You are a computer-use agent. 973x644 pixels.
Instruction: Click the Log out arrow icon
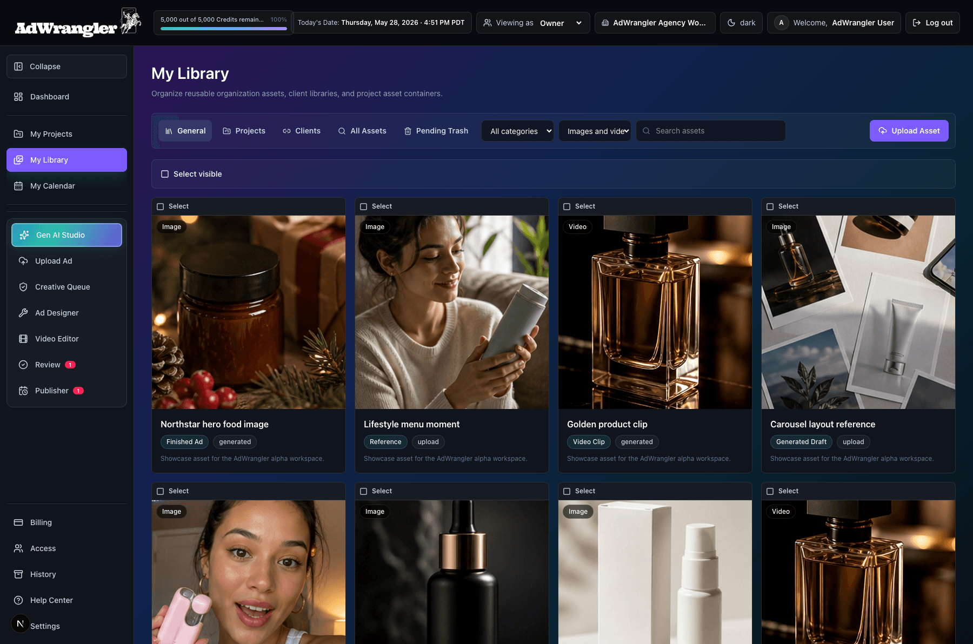point(917,23)
